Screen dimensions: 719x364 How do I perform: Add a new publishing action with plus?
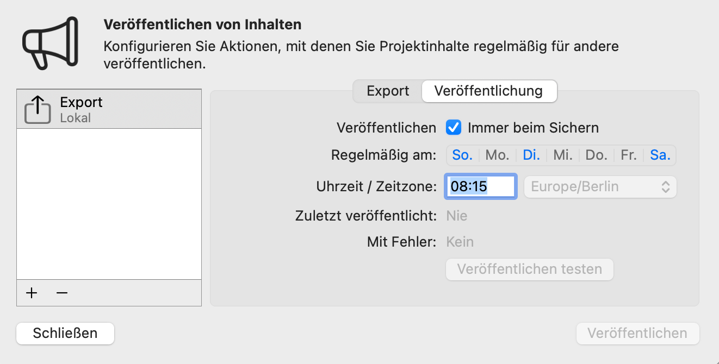click(x=32, y=293)
